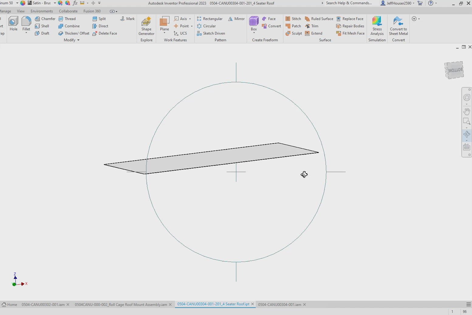Switch to Roll Cage Roof Mount Assembly tab

(x=121, y=304)
